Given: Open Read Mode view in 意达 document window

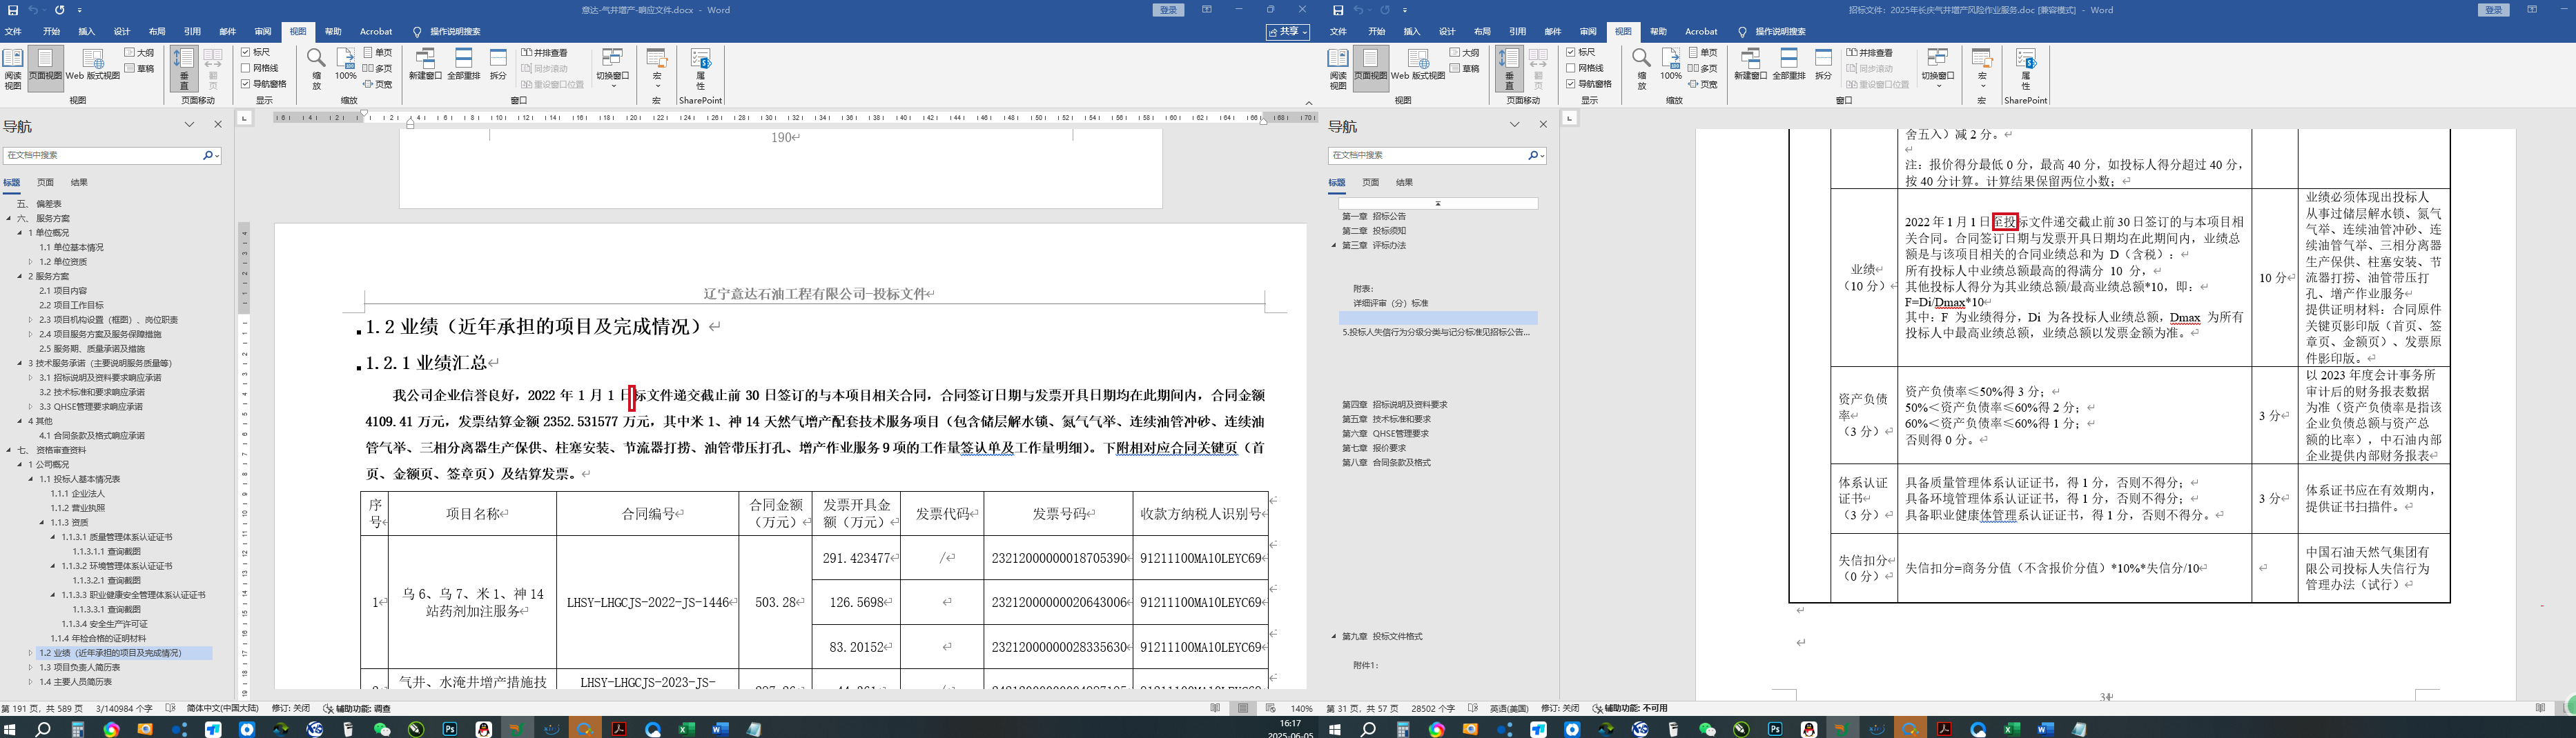Looking at the screenshot, I should coord(13,66).
